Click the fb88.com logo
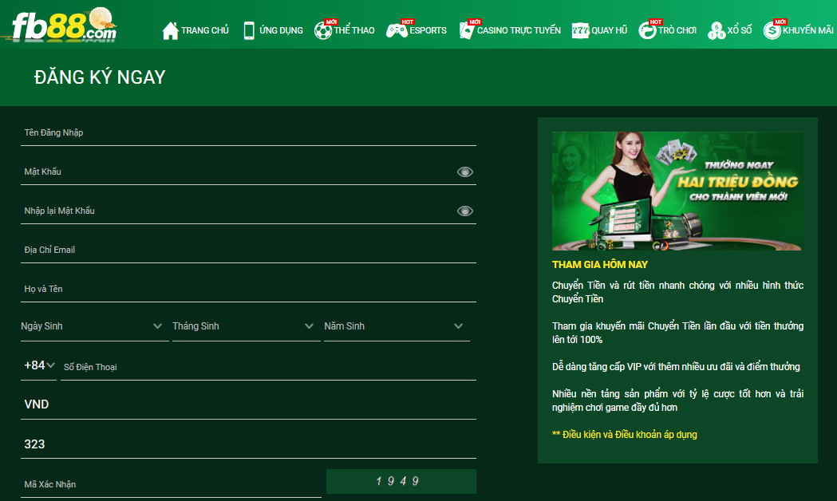This screenshot has height=501, width=837. pos(64,24)
